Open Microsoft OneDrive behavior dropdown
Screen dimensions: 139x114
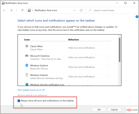(x=89, y=57)
